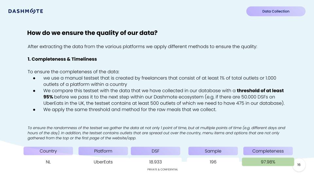Click the UberEats platform cell
The image size is (314, 176).
[x=103, y=162]
